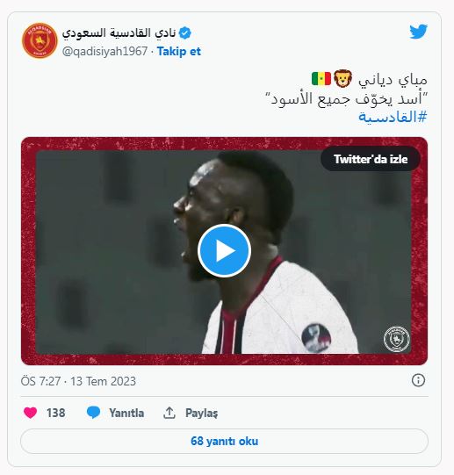
Task: Click the Twitter bird logo icon
Action: click(x=418, y=32)
